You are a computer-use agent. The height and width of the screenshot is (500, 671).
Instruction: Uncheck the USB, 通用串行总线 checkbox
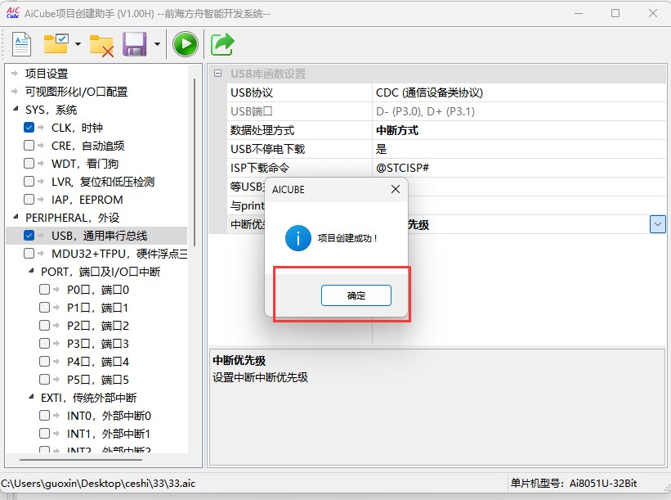pyautogui.click(x=29, y=235)
